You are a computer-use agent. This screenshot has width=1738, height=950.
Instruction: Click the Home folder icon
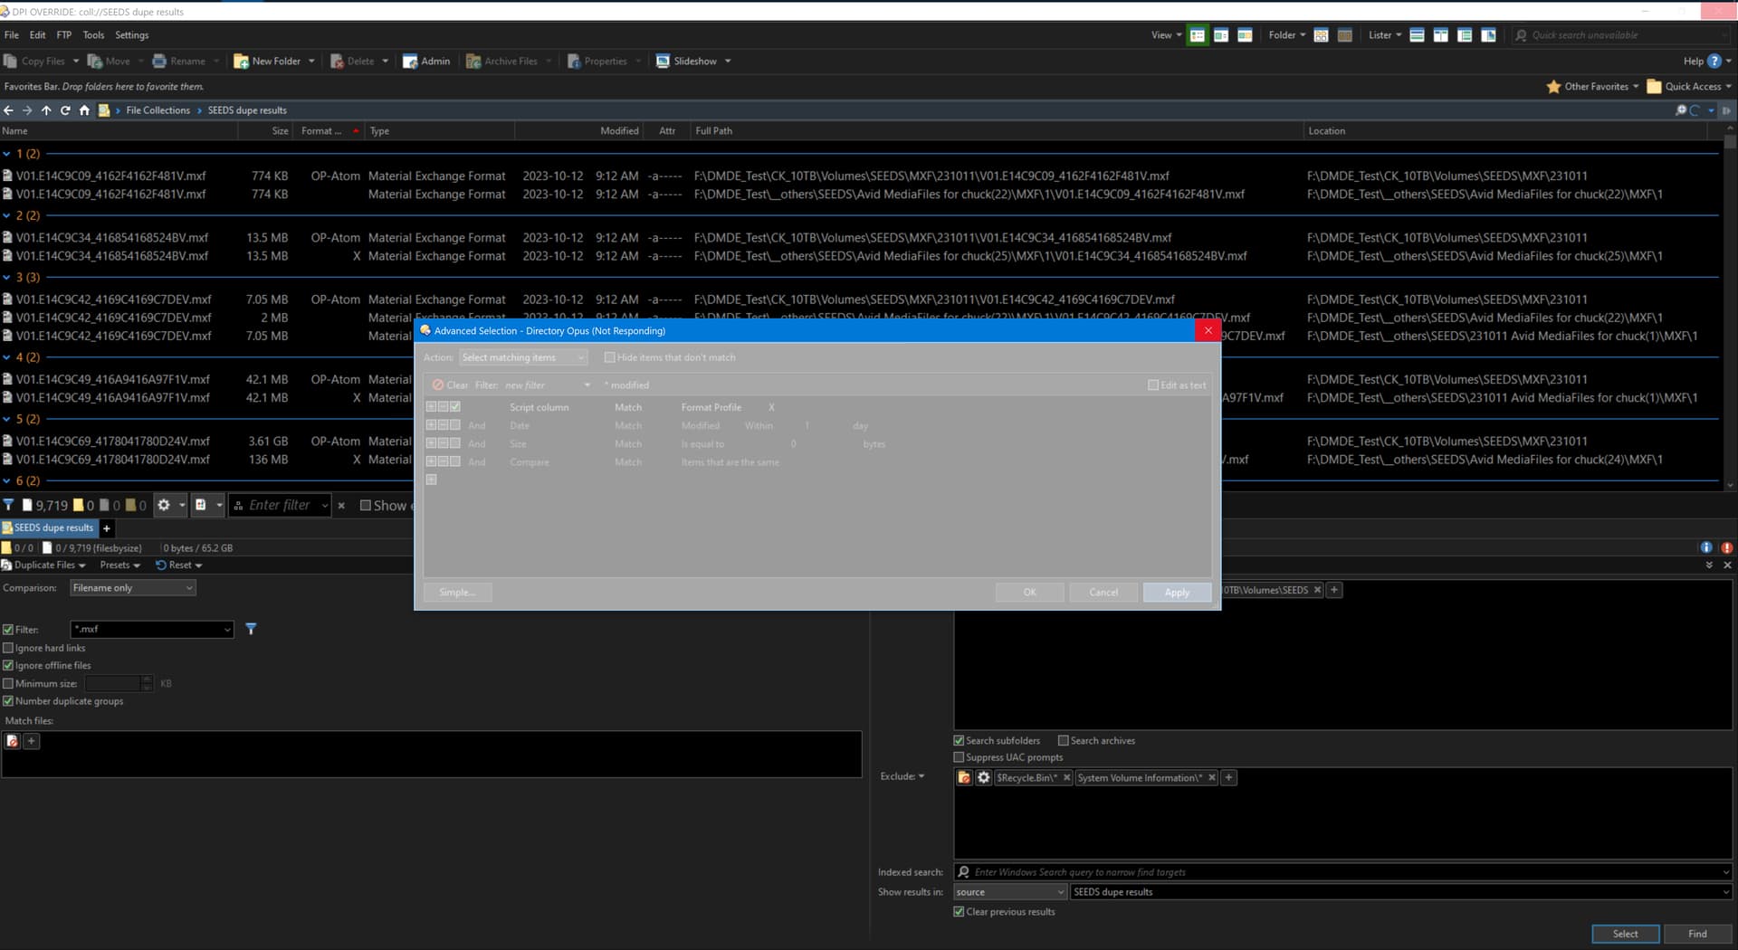pos(84,110)
